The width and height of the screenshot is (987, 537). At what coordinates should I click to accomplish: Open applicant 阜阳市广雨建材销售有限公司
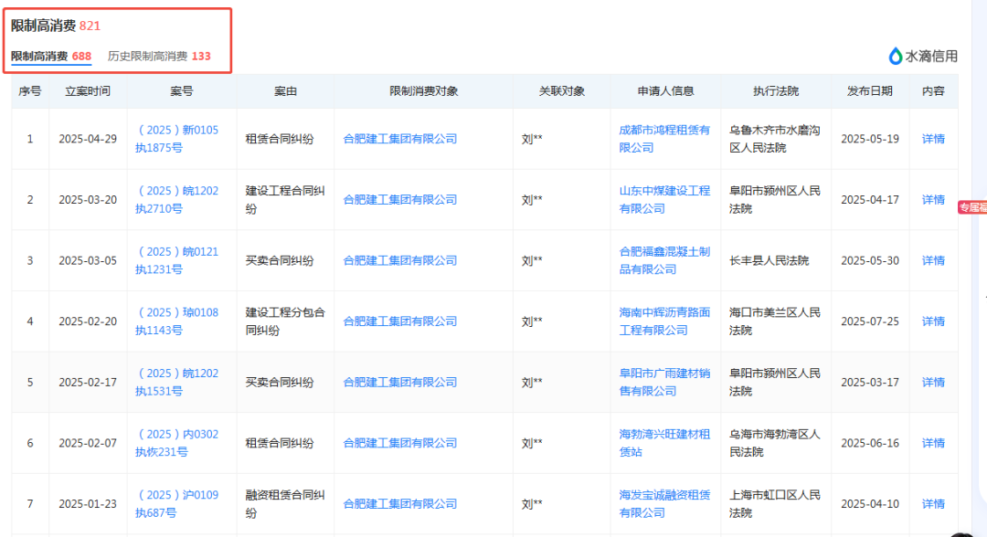[x=664, y=382]
